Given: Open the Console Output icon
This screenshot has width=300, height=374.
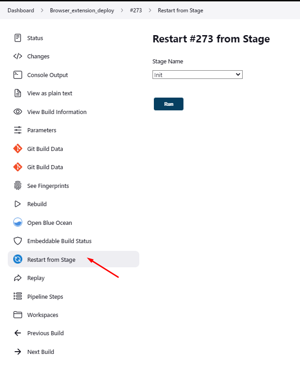Looking at the screenshot, I should [17, 74].
